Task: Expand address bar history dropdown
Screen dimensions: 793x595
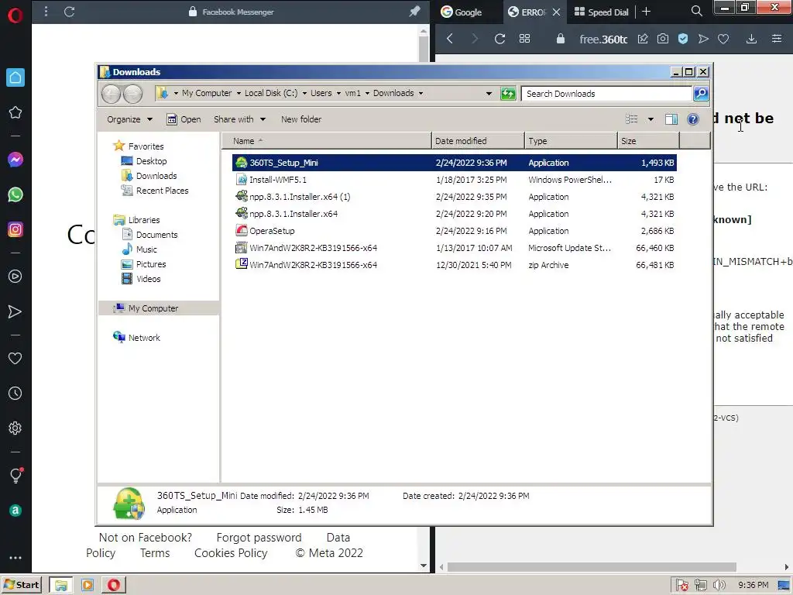Action: click(489, 94)
